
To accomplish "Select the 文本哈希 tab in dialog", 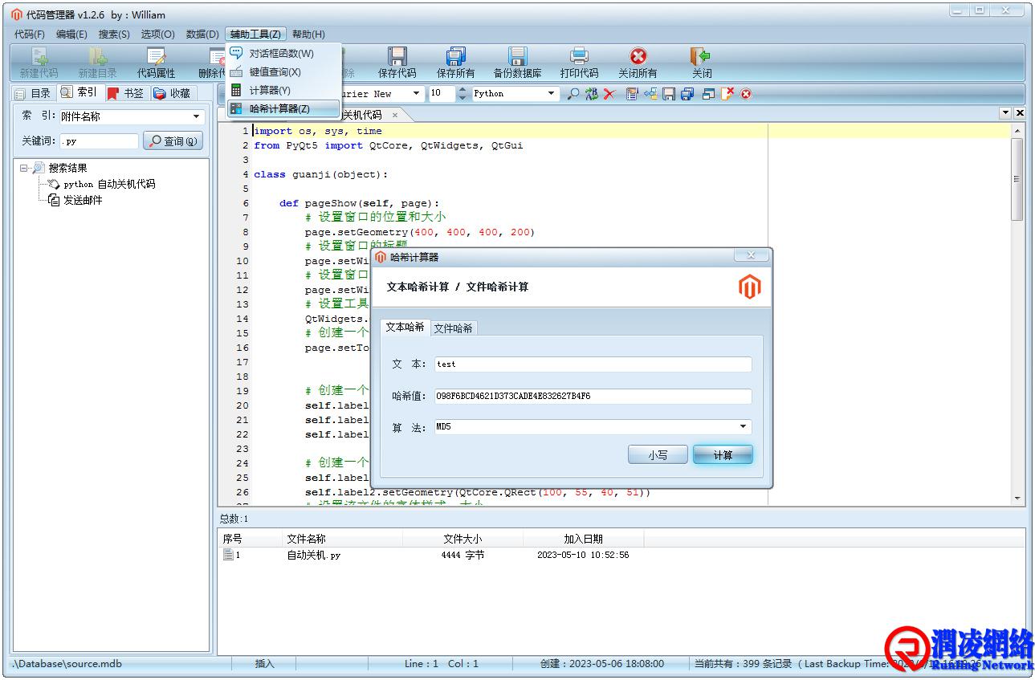I will [405, 327].
